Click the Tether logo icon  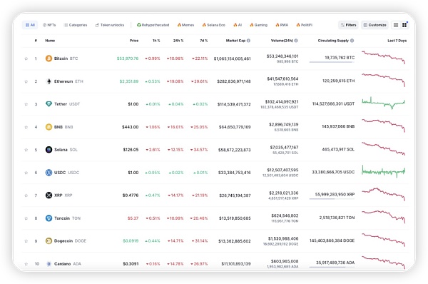click(49, 104)
